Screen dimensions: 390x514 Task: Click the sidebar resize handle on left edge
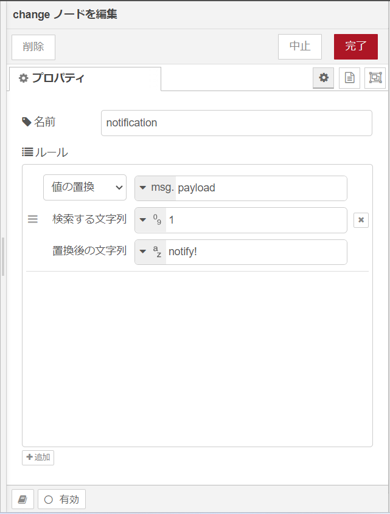click(x=3, y=256)
